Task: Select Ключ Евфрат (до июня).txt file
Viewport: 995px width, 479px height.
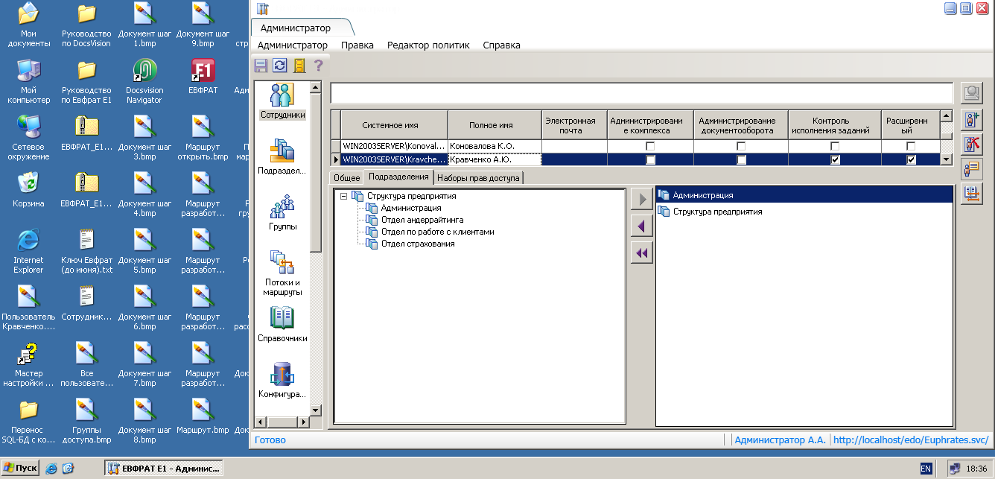Action: pyautogui.click(x=86, y=252)
